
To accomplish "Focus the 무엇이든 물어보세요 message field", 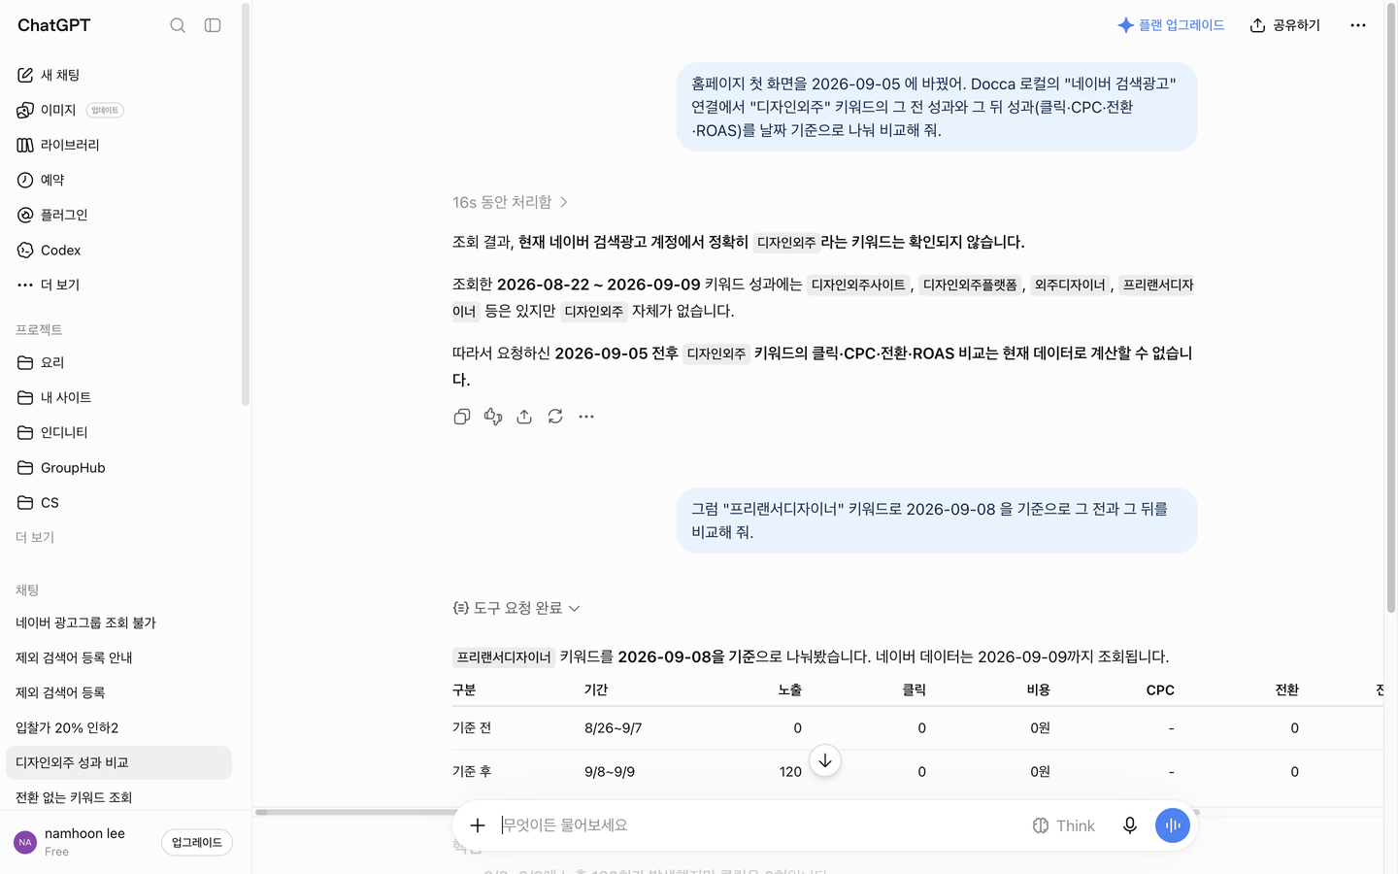I will pyautogui.click(x=757, y=825).
